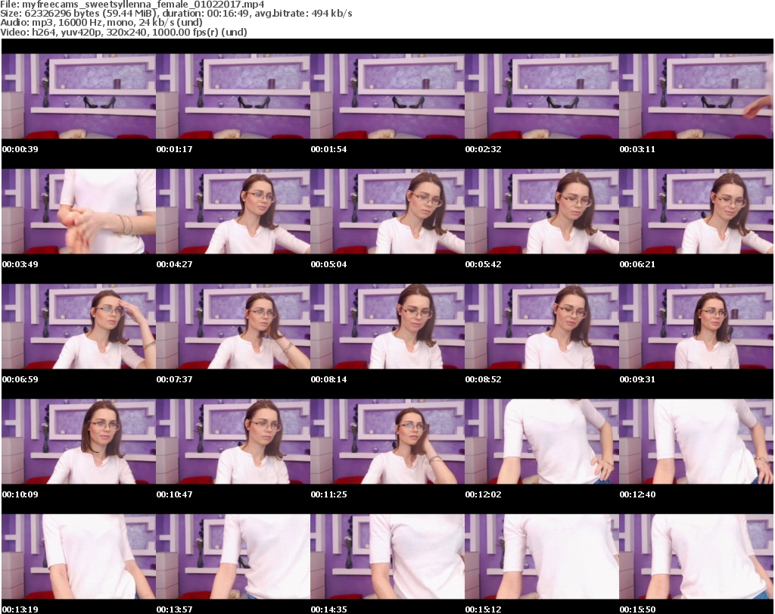The width and height of the screenshot is (775, 614).
Task: Select the thumbnail frame at 00:03:11
Action: [696, 96]
